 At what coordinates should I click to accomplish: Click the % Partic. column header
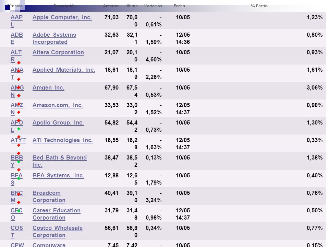[259, 6]
